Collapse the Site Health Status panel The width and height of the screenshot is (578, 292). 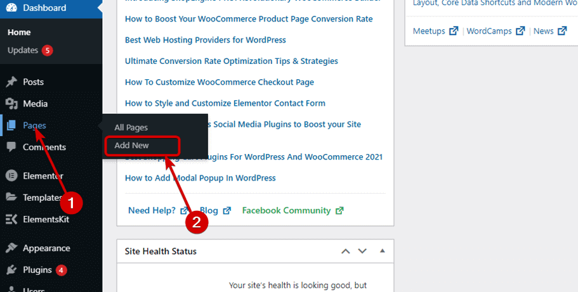[382, 251]
